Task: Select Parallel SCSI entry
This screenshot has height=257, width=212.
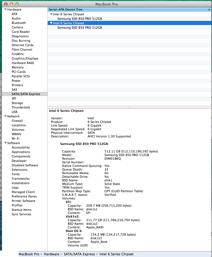Action: pyautogui.click(x=21, y=76)
